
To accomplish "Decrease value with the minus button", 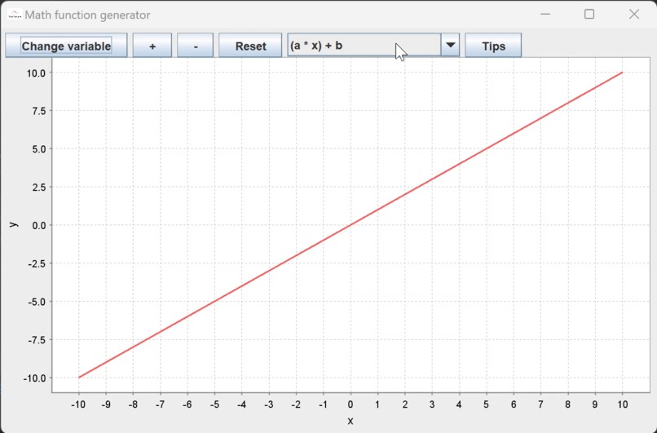I will pyautogui.click(x=196, y=46).
